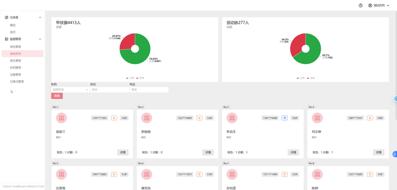397x190 pixels.
Task: Click phone tag 189****2883
Action: tap(100, 174)
